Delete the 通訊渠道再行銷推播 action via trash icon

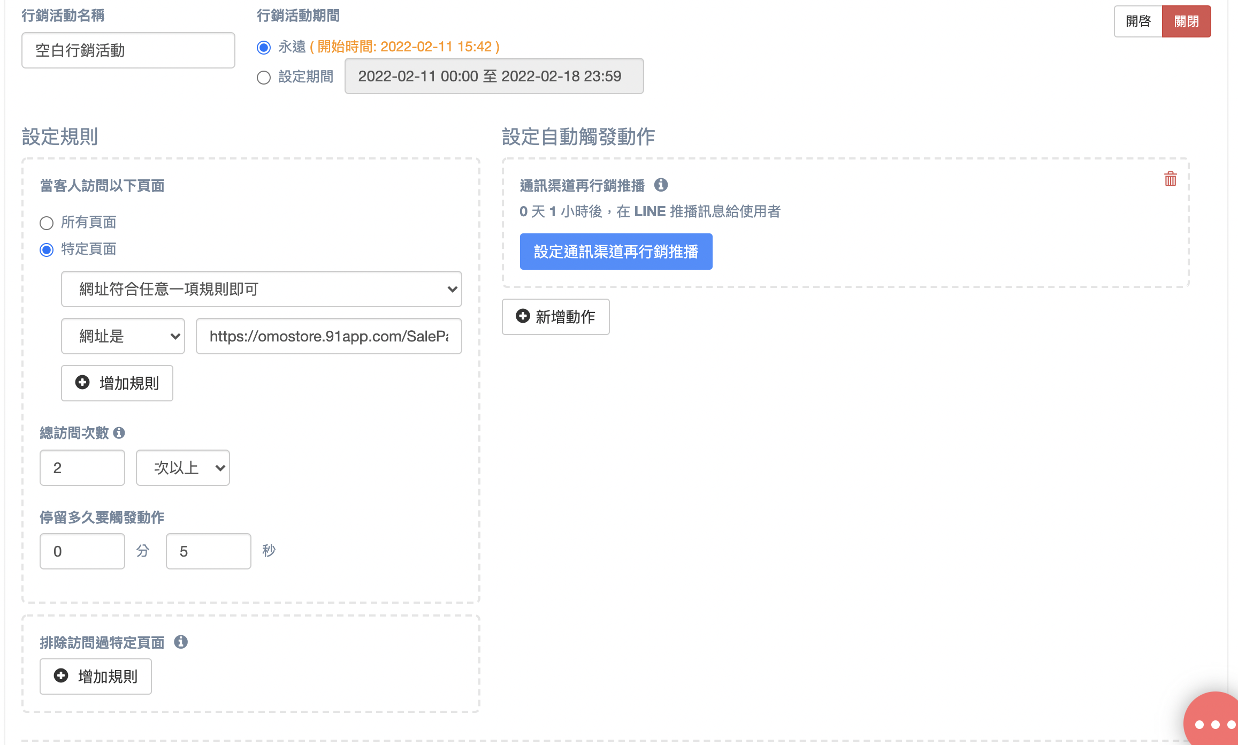(x=1170, y=179)
